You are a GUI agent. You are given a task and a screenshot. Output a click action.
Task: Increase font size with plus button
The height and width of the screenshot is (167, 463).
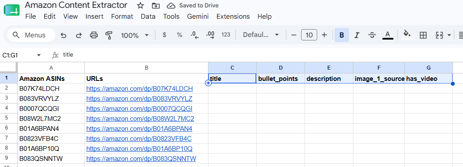[324, 35]
